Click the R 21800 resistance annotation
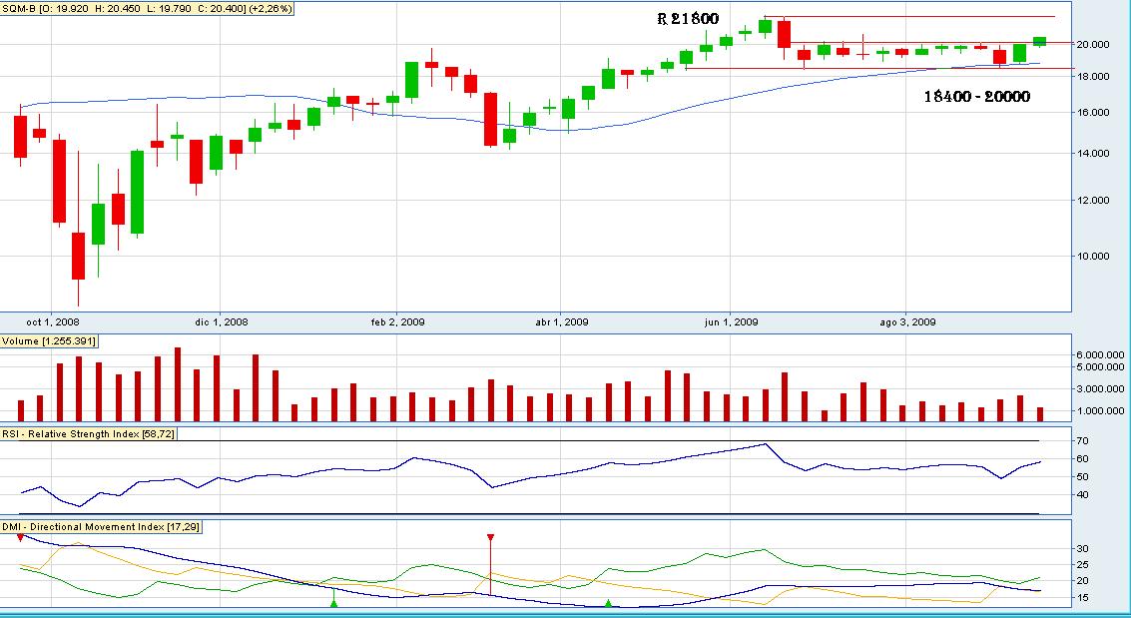Screen dimensions: 1131x618 click(x=688, y=20)
